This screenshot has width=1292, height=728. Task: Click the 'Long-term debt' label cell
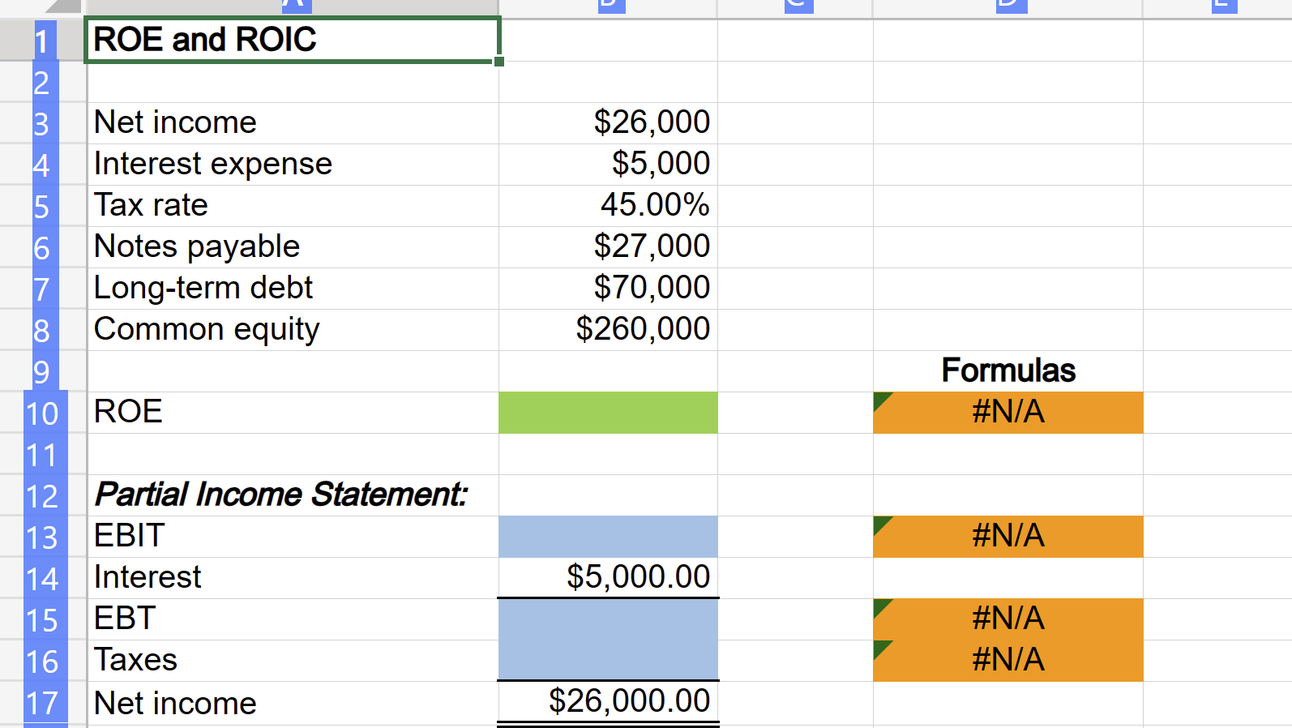tap(293, 289)
